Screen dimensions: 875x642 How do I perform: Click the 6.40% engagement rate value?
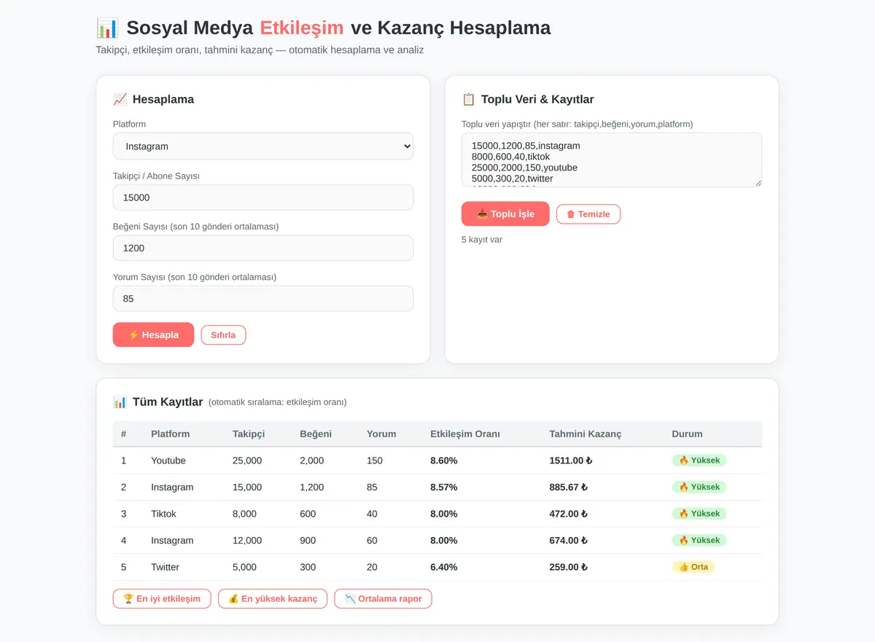point(444,567)
